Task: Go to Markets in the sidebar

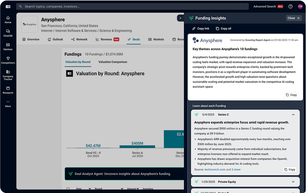Action: [8, 46]
